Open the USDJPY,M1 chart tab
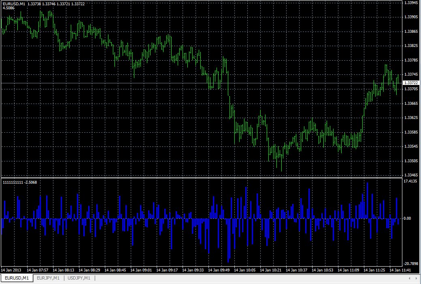 click(79, 278)
